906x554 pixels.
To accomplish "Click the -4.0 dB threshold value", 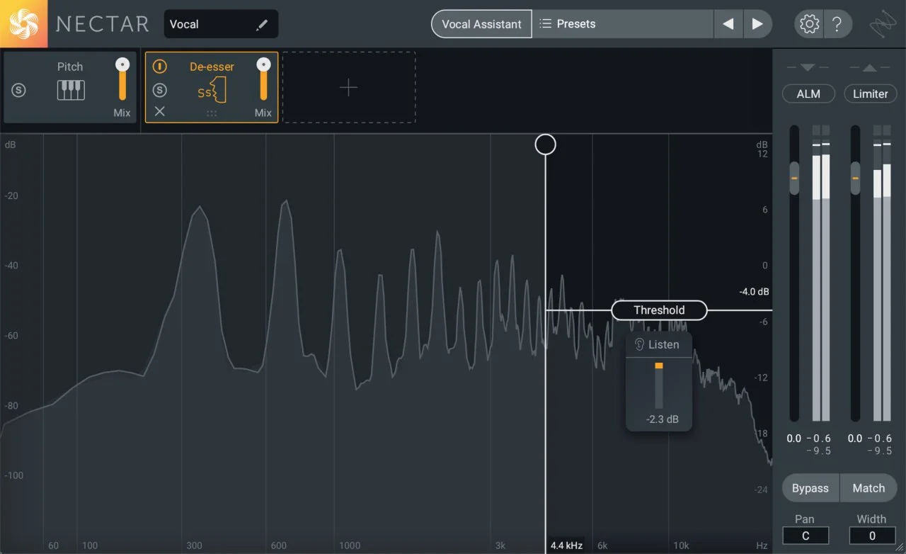I will click(753, 292).
